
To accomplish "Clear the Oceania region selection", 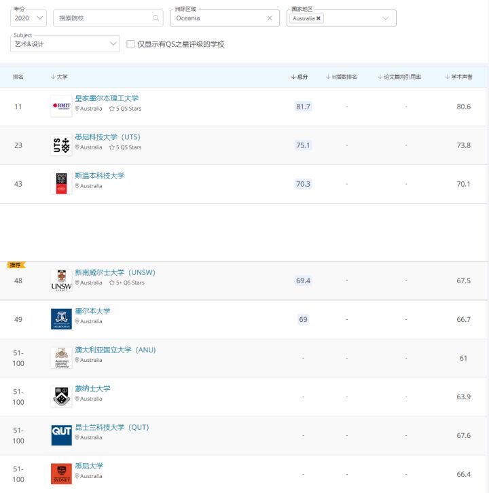I will (x=270, y=18).
